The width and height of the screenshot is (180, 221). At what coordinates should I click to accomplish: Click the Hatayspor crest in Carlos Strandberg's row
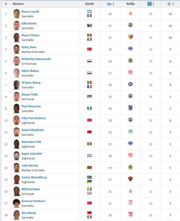click(x=130, y=179)
